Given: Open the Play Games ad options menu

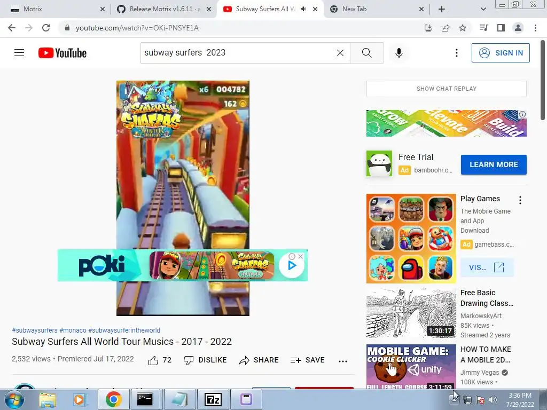Looking at the screenshot, I should click(520, 200).
